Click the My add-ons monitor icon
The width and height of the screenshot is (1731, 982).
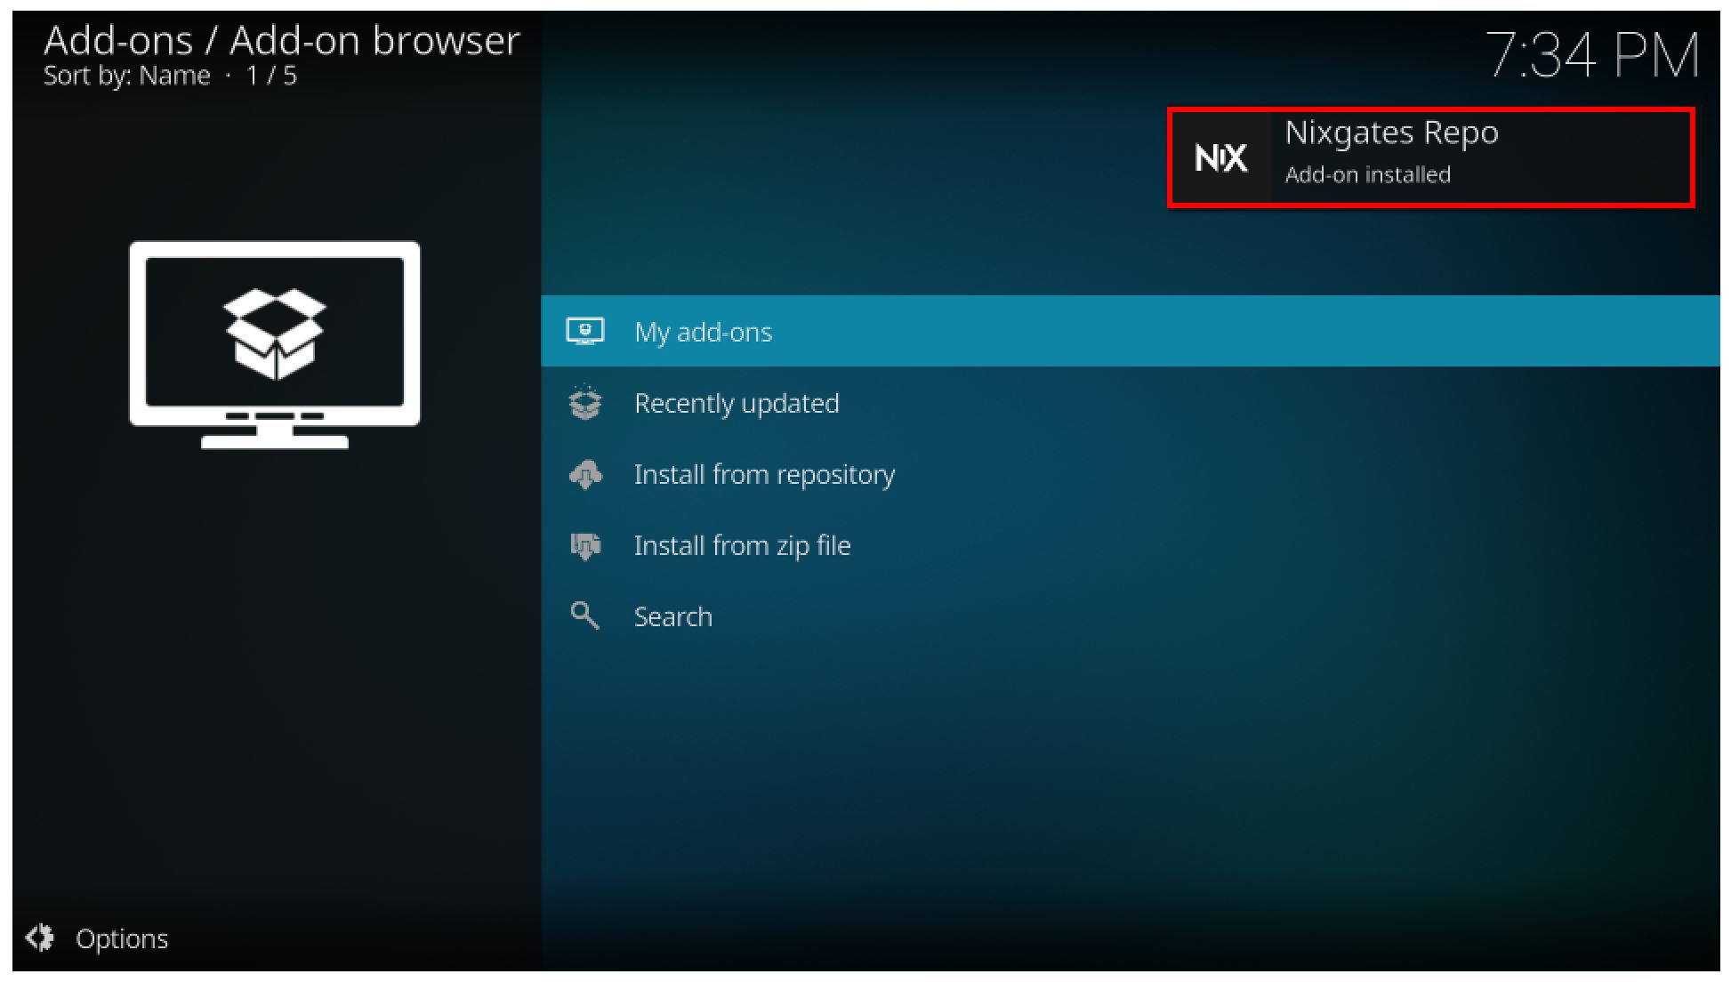coord(585,332)
